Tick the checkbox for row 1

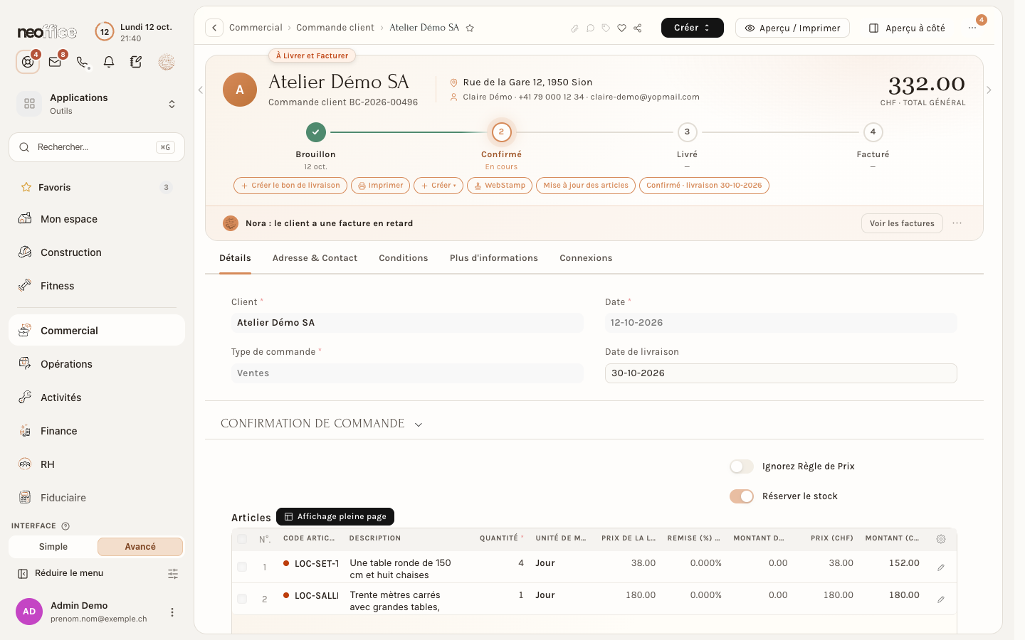point(242,567)
